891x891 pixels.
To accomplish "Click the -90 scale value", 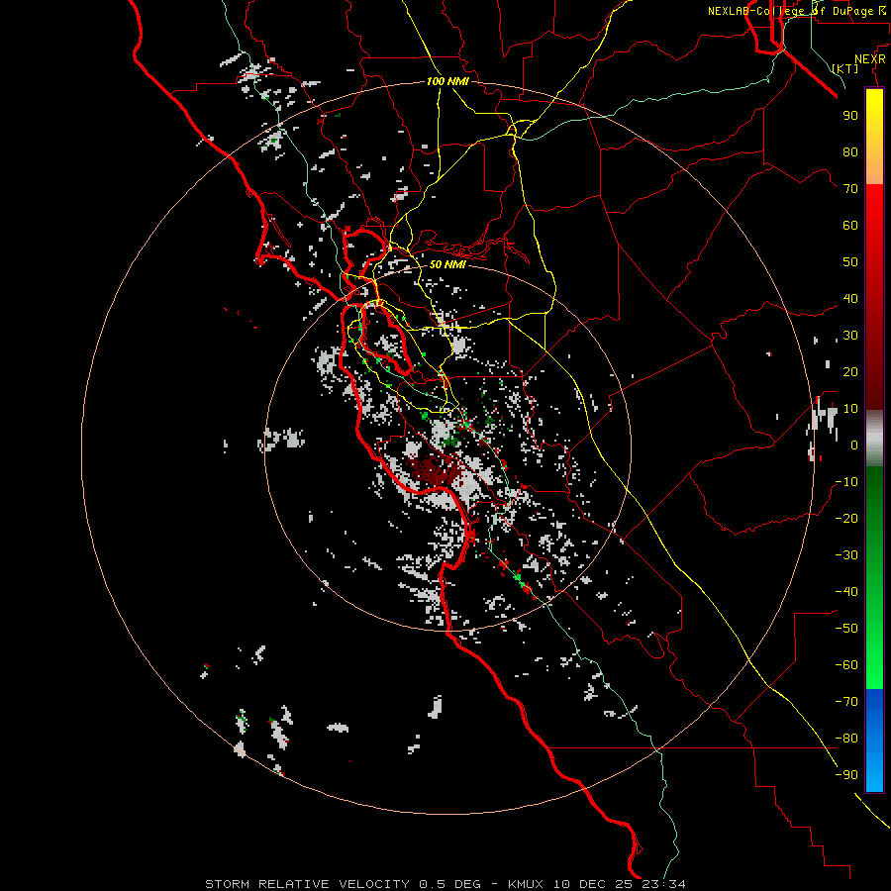I will [846, 775].
